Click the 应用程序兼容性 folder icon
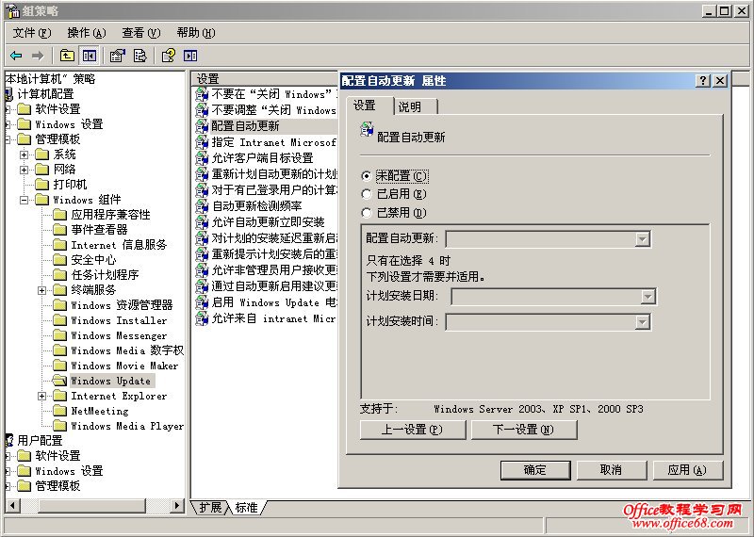This screenshot has width=754, height=537. (x=59, y=215)
